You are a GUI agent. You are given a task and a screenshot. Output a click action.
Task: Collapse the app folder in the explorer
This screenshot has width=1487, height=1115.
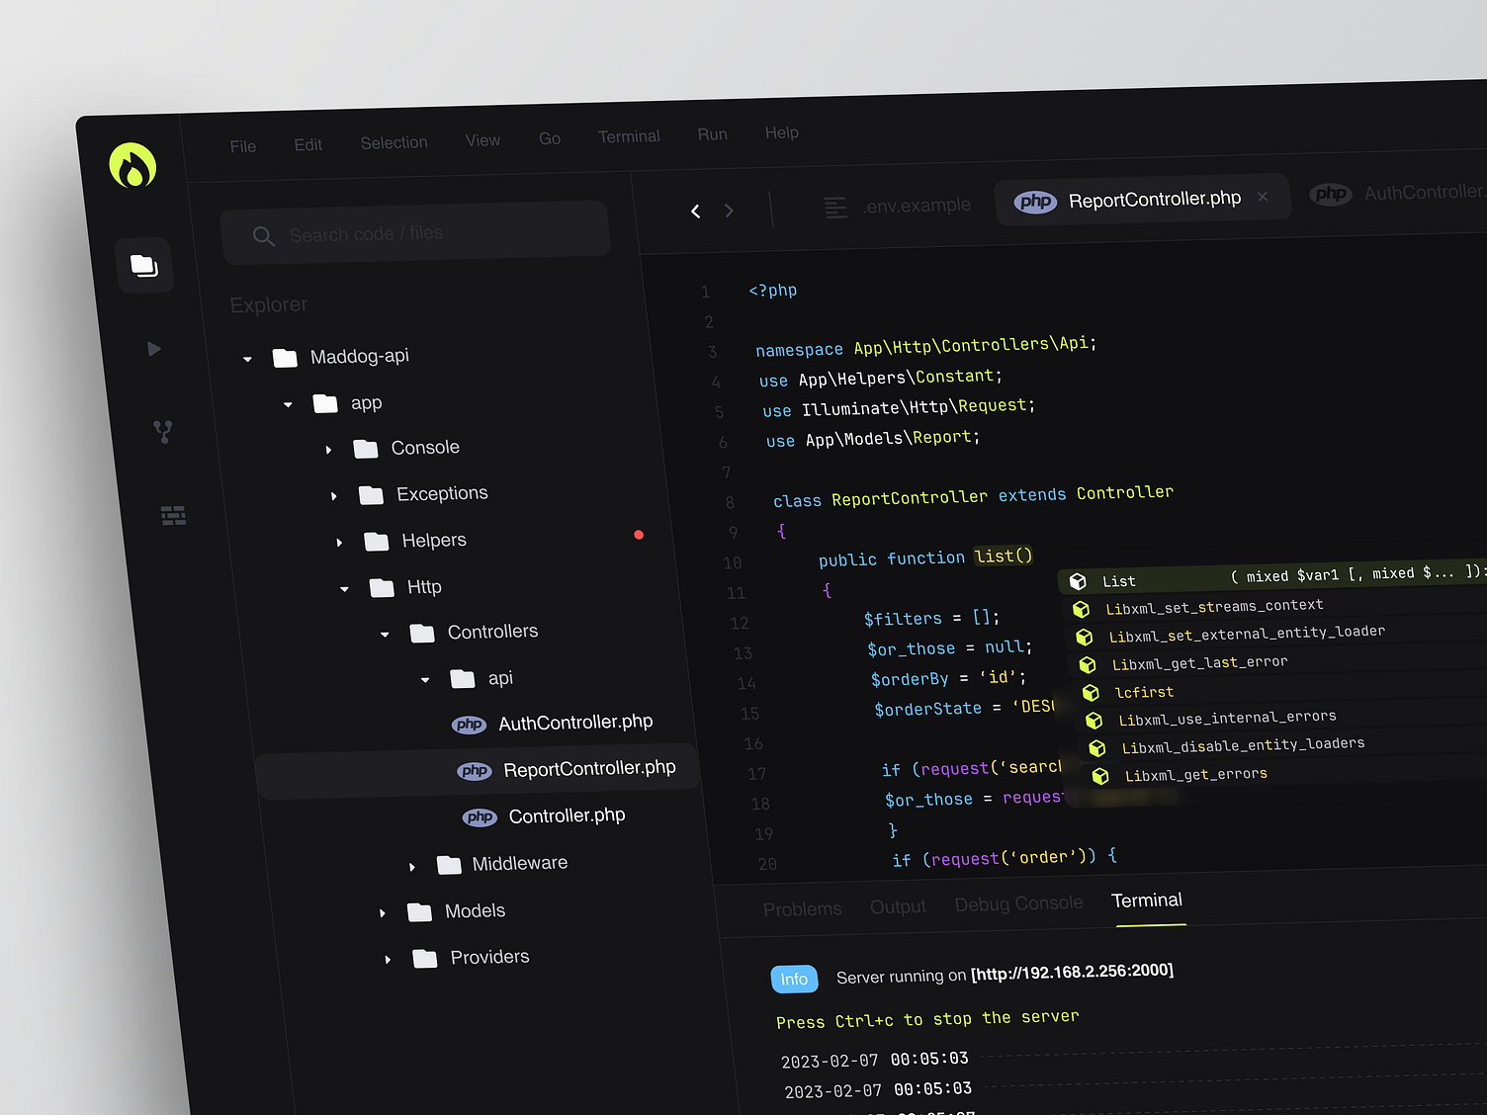[288, 404]
